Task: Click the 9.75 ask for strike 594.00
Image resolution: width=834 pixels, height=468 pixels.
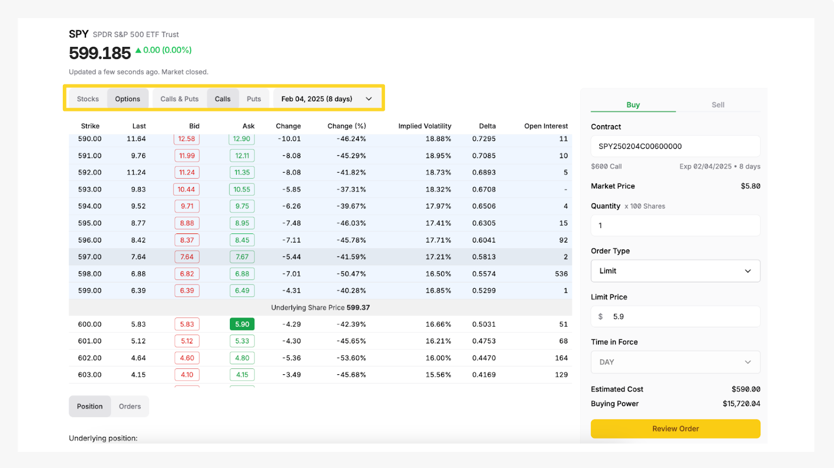Action: point(242,206)
